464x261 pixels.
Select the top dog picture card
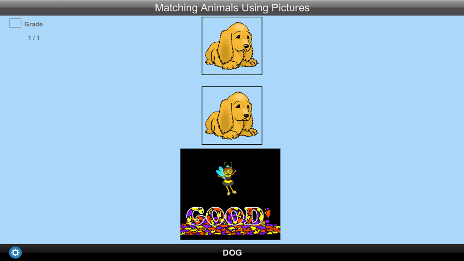[232, 46]
